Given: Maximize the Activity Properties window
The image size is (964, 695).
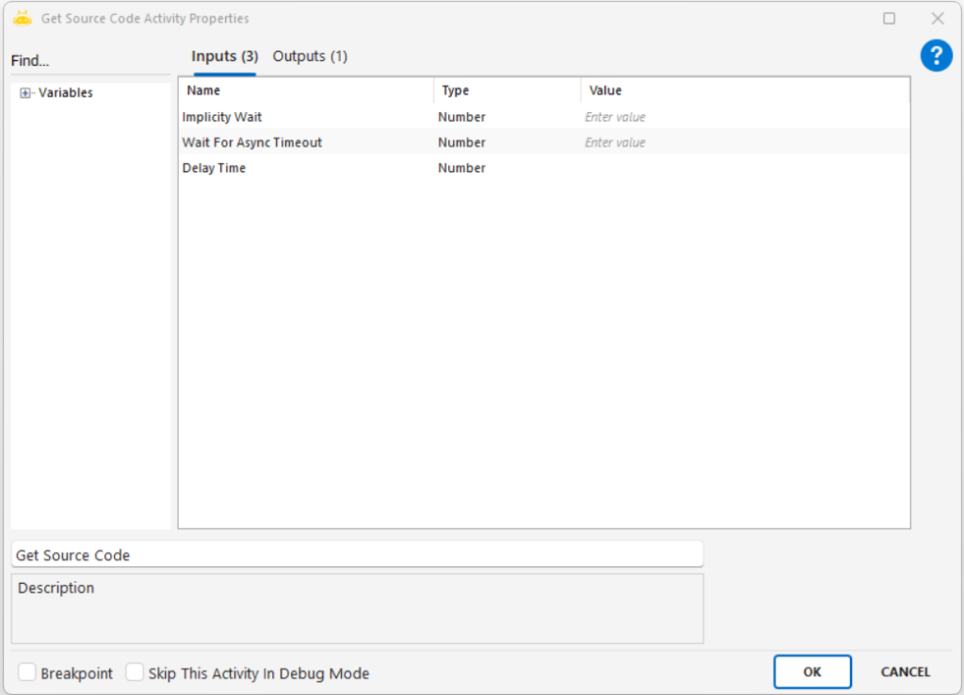Looking at the screenshot, I should (x=889, y=19).
